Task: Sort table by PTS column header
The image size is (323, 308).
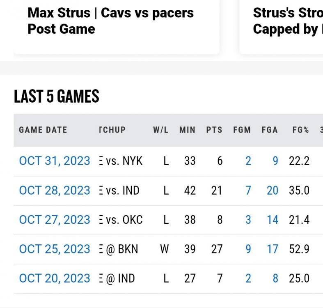Action: click(214, 130)
